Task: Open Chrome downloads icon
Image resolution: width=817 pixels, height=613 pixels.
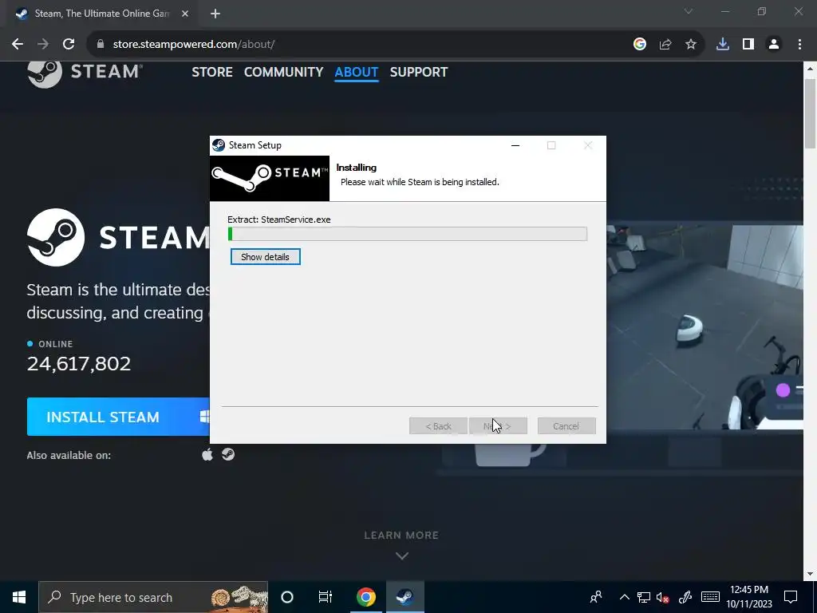Action: tap(723, 45)
